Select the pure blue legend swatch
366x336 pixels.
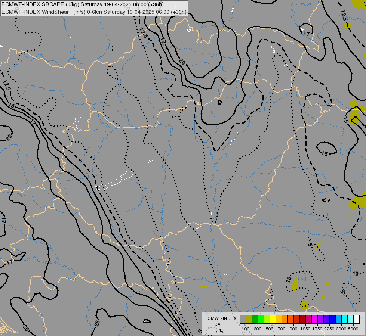[x=333, y=319]
